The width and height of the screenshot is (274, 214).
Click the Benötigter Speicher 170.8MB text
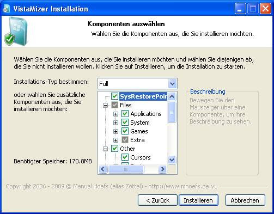(53, 161)
